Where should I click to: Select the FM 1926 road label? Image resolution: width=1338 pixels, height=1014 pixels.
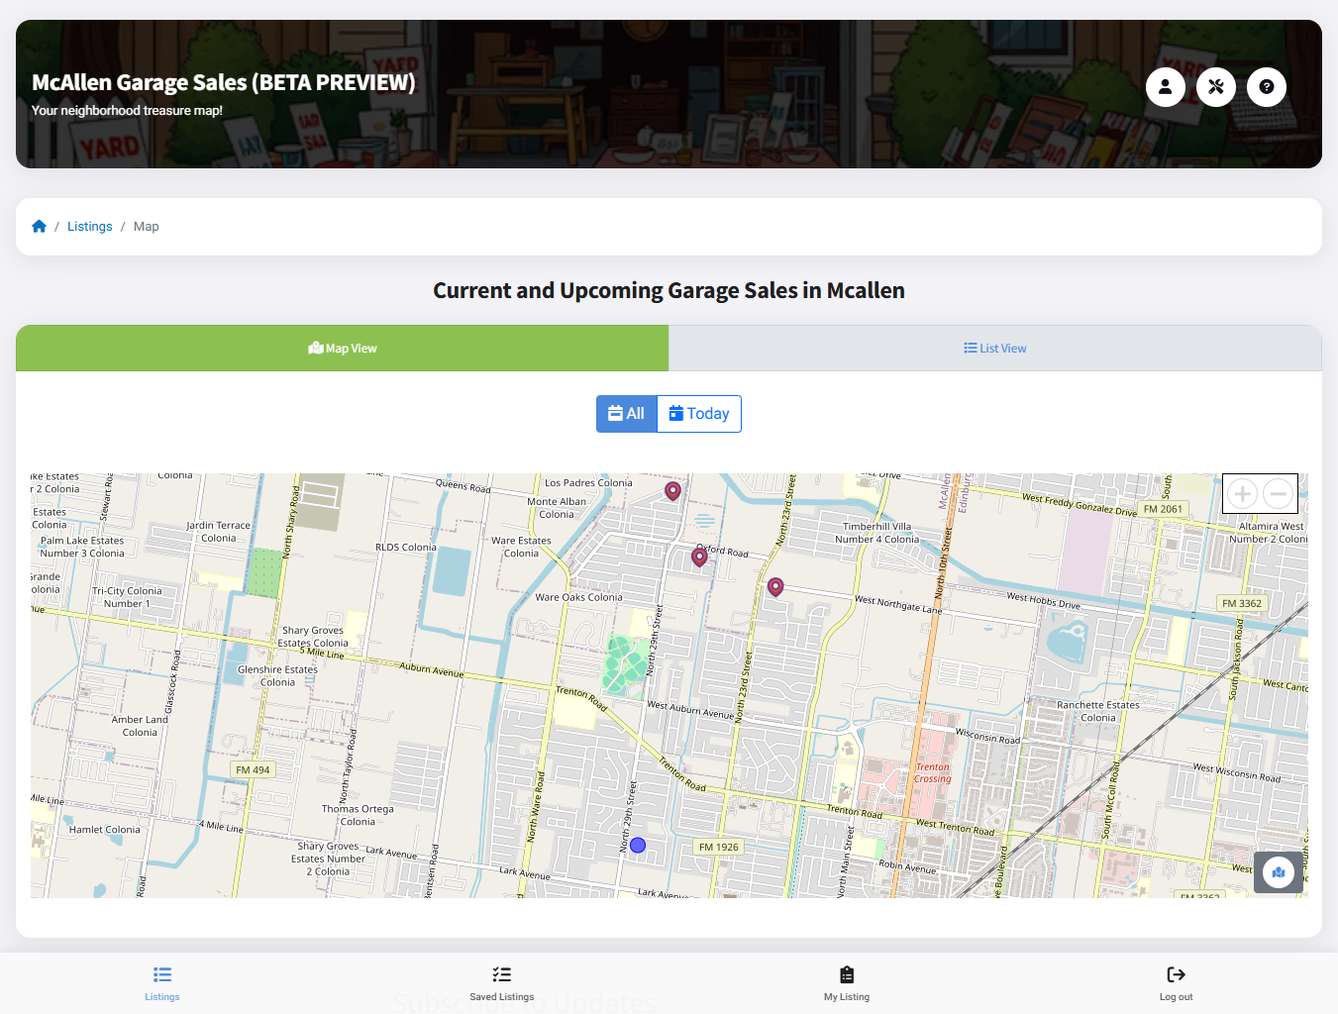[719, 847]
